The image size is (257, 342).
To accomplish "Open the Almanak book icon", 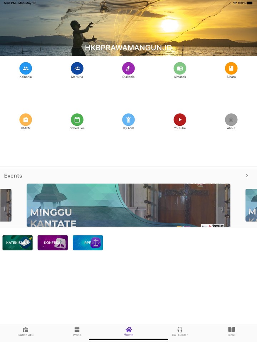I will (x=180, y=68).
